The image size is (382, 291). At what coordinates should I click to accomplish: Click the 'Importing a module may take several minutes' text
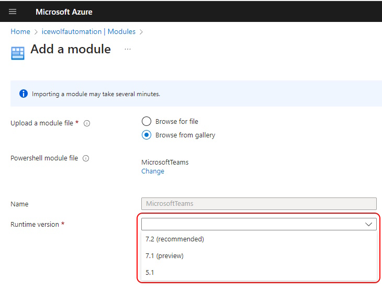pyautogui.click(x=96, y=94)
